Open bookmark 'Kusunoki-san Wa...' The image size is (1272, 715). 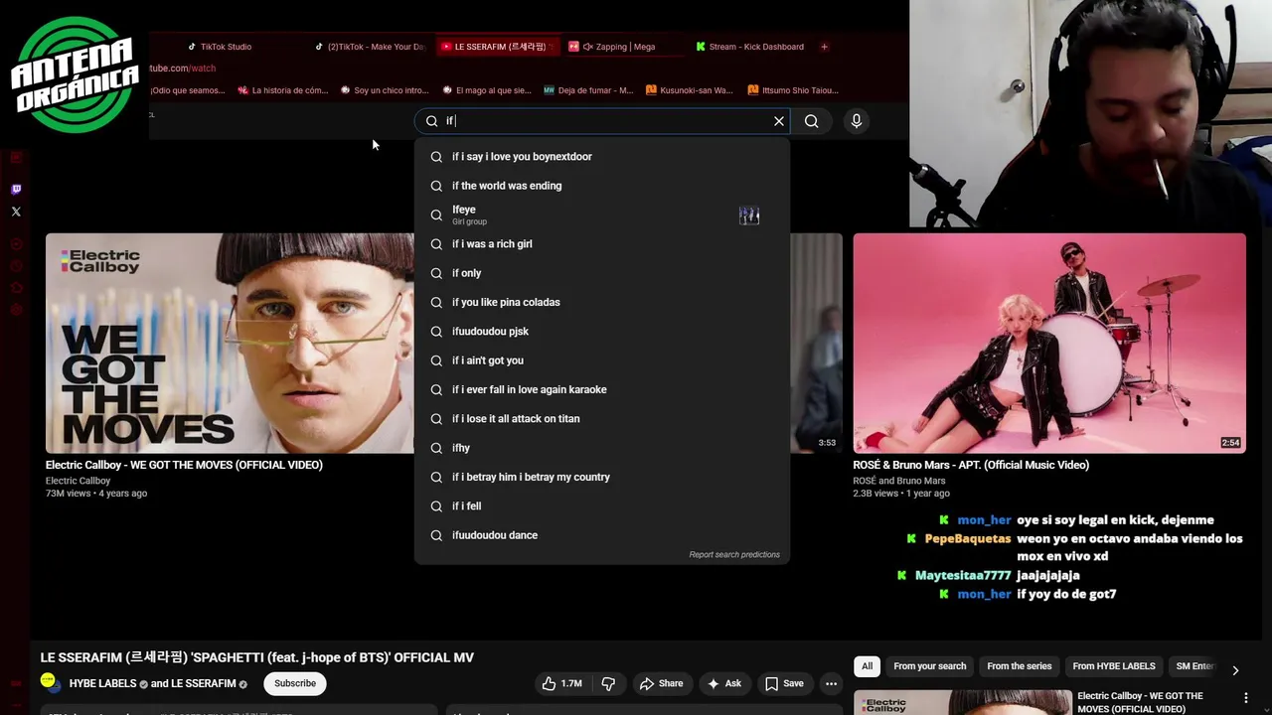(x=690, y=90)
